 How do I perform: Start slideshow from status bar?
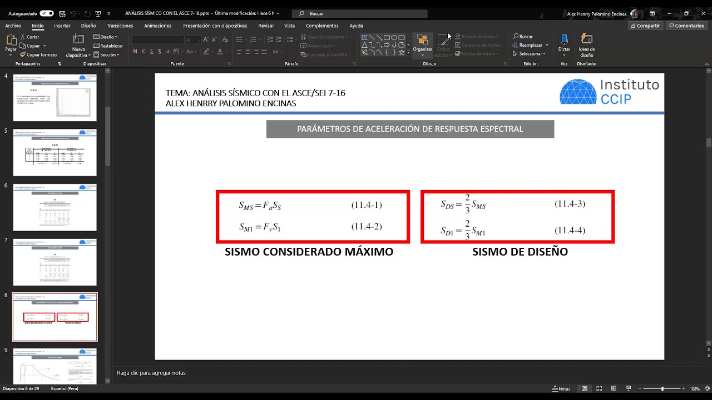[x=629, y=388]
